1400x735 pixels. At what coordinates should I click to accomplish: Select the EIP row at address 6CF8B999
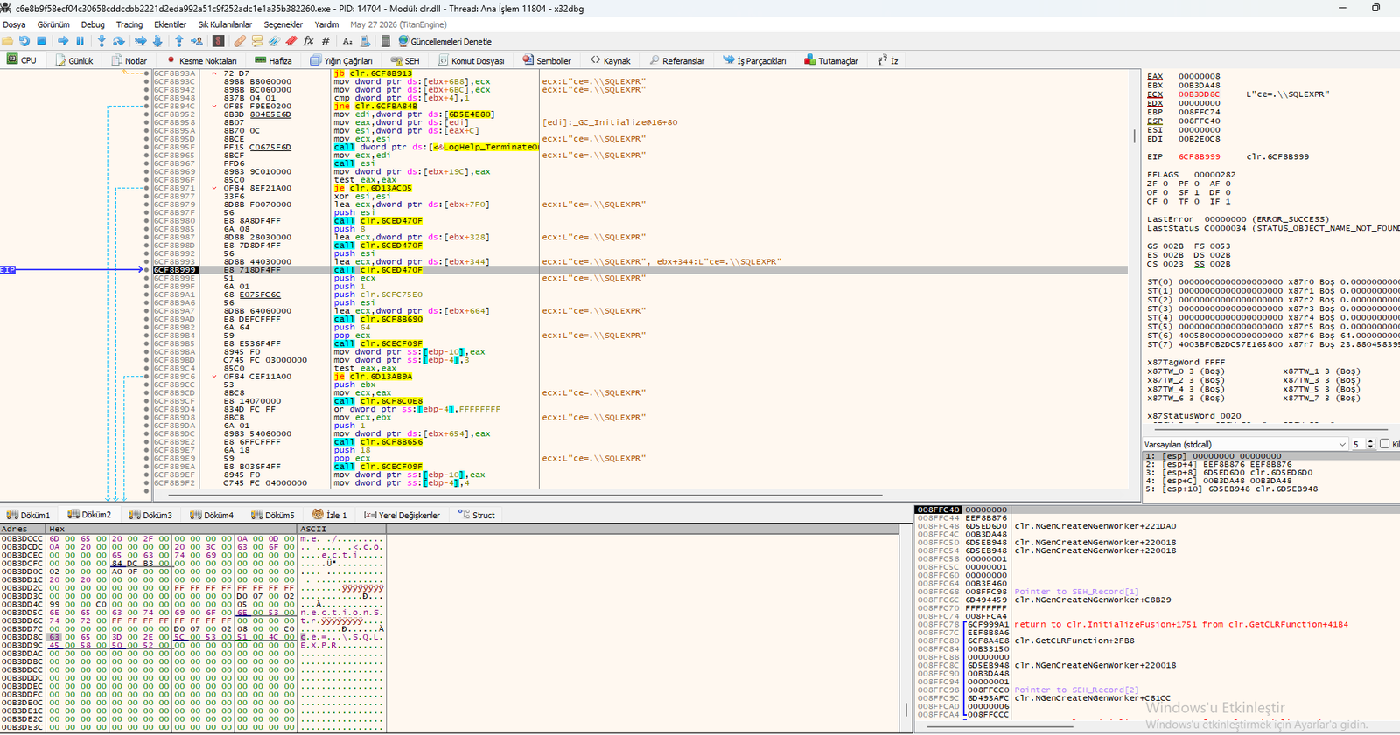tap(639, 270)
